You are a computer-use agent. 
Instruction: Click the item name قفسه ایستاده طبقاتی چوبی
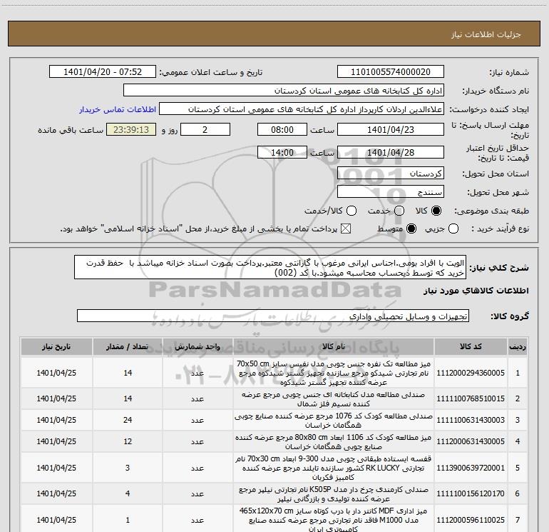coord(334,468)
